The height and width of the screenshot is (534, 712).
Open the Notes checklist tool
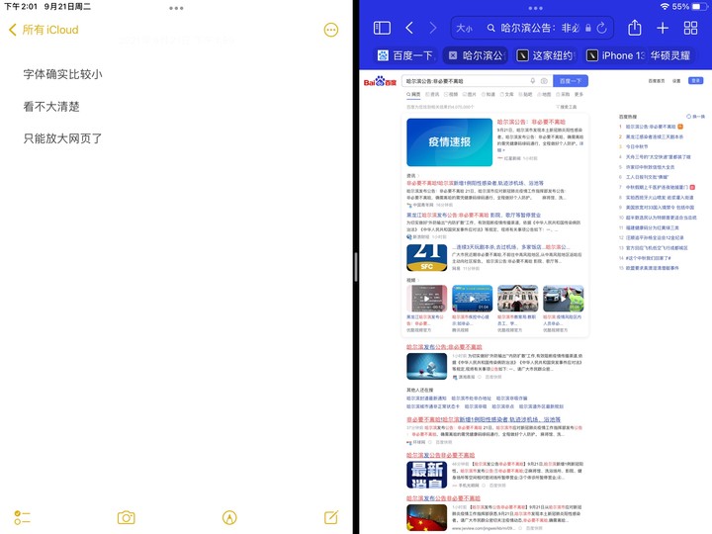23,517
